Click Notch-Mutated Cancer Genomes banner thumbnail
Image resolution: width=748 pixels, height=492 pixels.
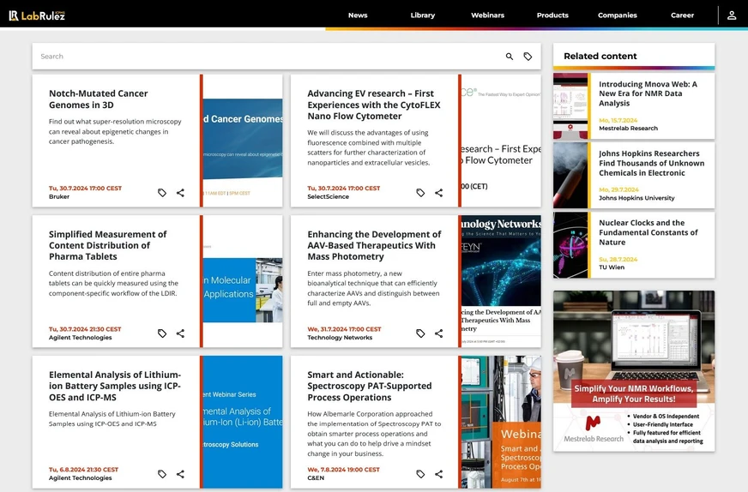pos(243,141)
